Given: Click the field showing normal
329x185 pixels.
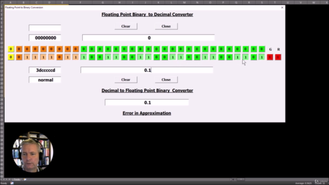Looking at the screenshot, I should click(x=45, y=80).
